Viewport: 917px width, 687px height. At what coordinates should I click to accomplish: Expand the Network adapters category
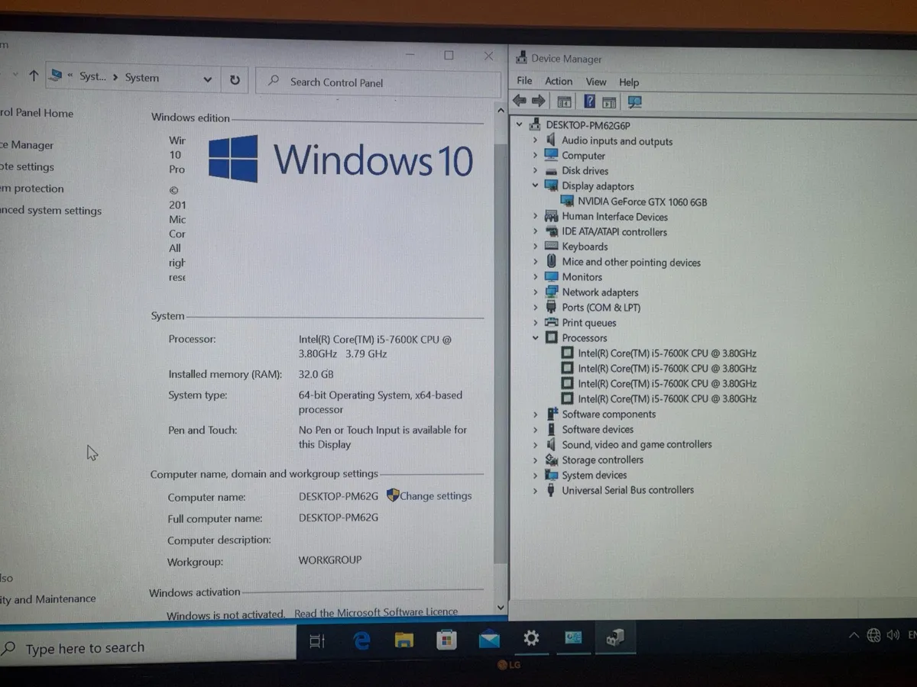535,292
